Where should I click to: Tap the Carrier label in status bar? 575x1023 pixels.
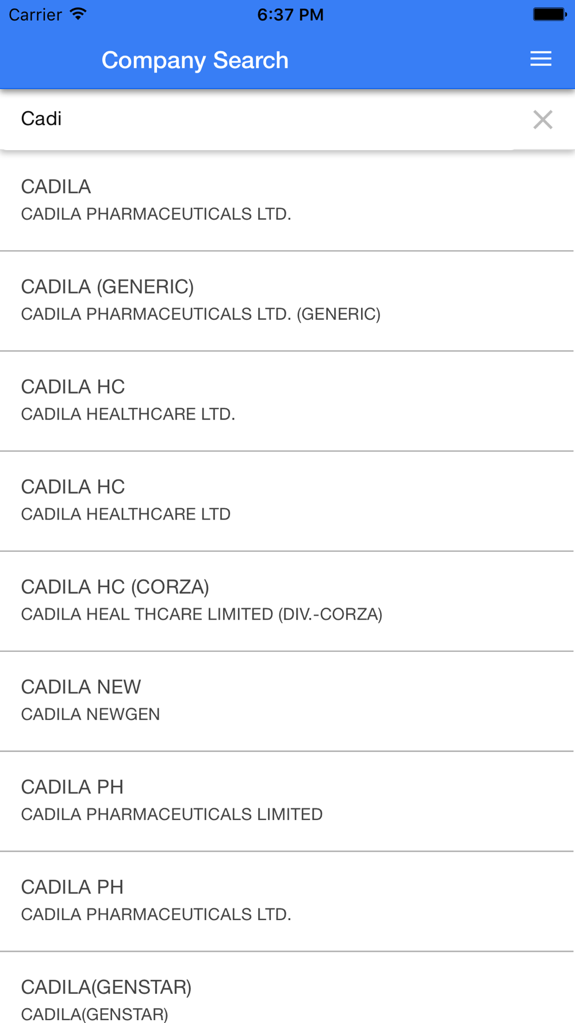click(35, 14)
